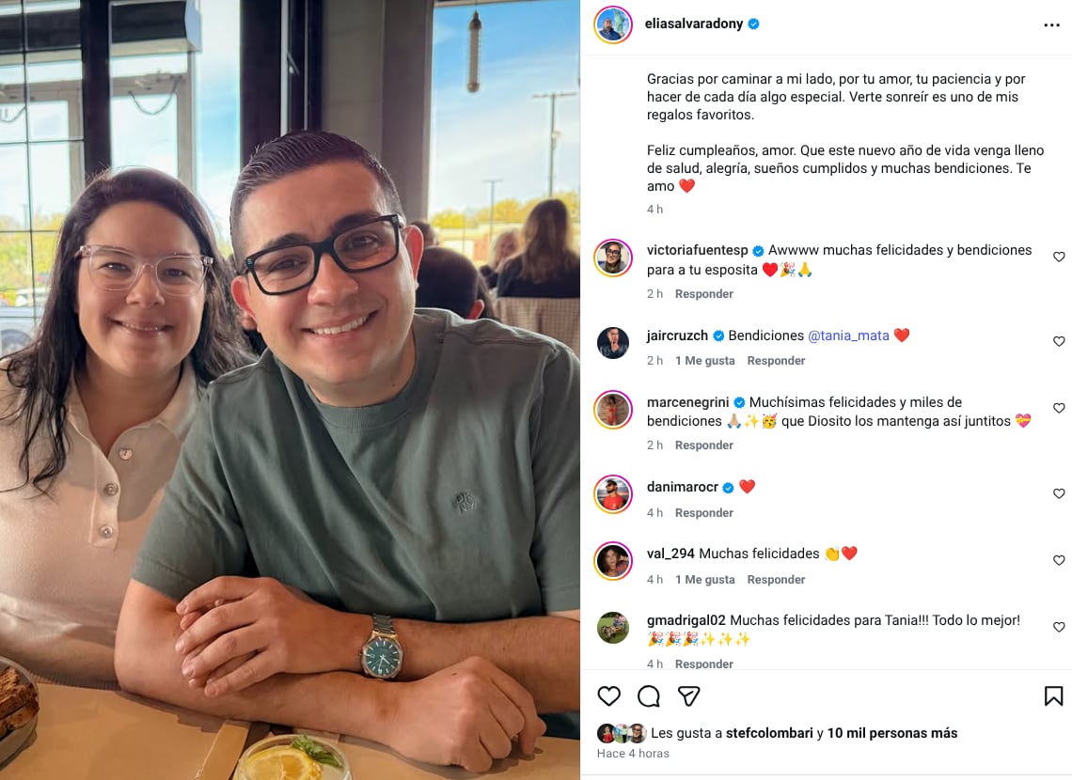Save the post with the bookmark icon
The width and height of the screenshot is (1072, 780).
(x=1053, y=696)
